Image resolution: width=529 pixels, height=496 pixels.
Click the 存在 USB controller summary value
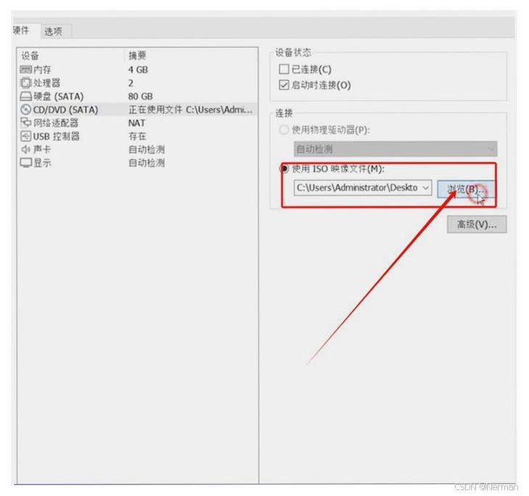click(137, 137)
